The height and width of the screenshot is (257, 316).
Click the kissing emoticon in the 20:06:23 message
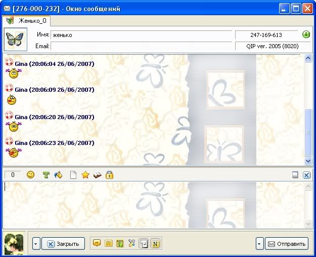click(x=14, y=153)
